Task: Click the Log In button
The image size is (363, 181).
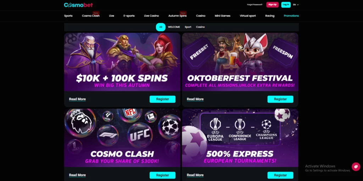Action: click(x=286, y=5)
